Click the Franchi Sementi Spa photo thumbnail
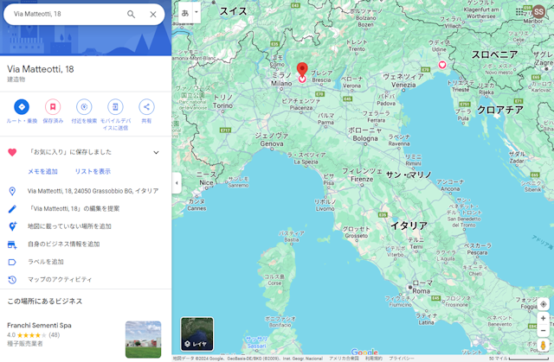This screenshot has width=554, height=362. point(143,339)
